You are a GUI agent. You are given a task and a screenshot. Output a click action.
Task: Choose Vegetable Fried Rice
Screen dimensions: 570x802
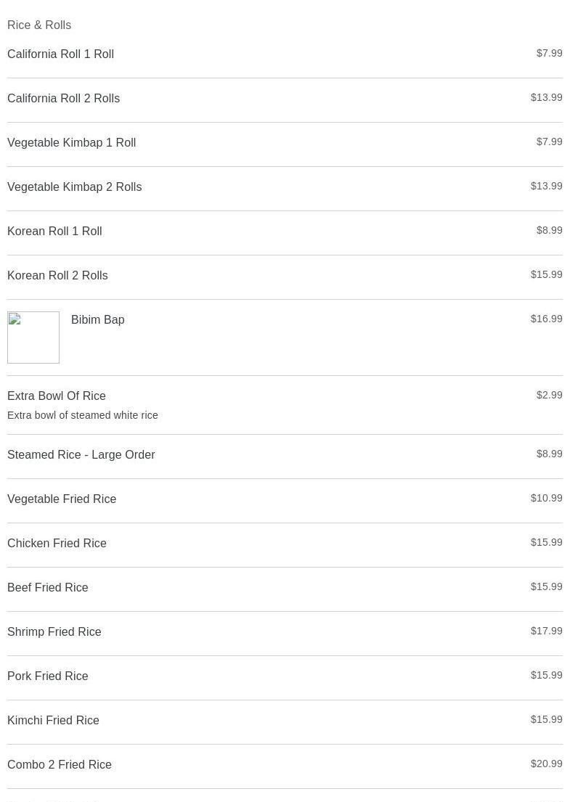62,499
